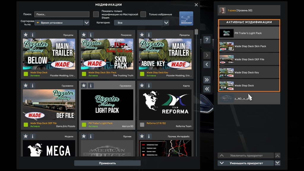Open info for Reforma 2.7.8.152 mod

pos(149,85)
